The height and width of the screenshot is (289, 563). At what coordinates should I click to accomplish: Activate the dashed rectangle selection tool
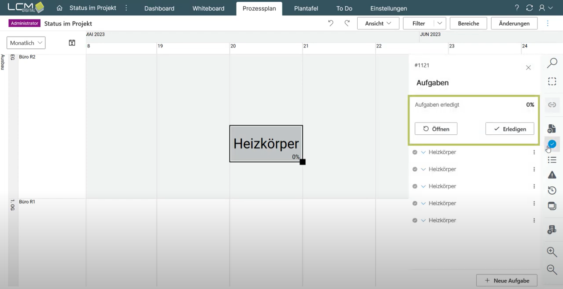[552, 82]
